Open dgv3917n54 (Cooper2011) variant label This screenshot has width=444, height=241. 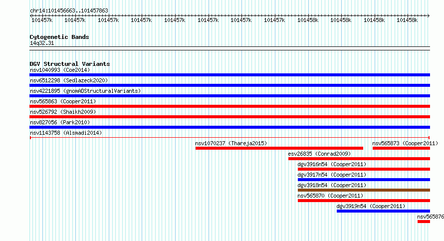332,175
